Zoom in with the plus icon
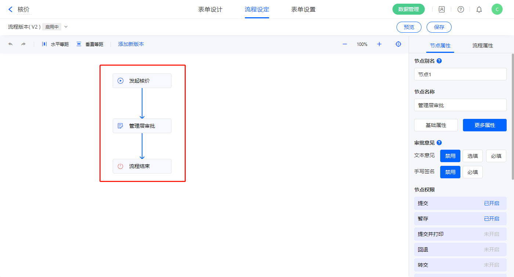Viewport: 514px width, 277px height. pos(379,44)
